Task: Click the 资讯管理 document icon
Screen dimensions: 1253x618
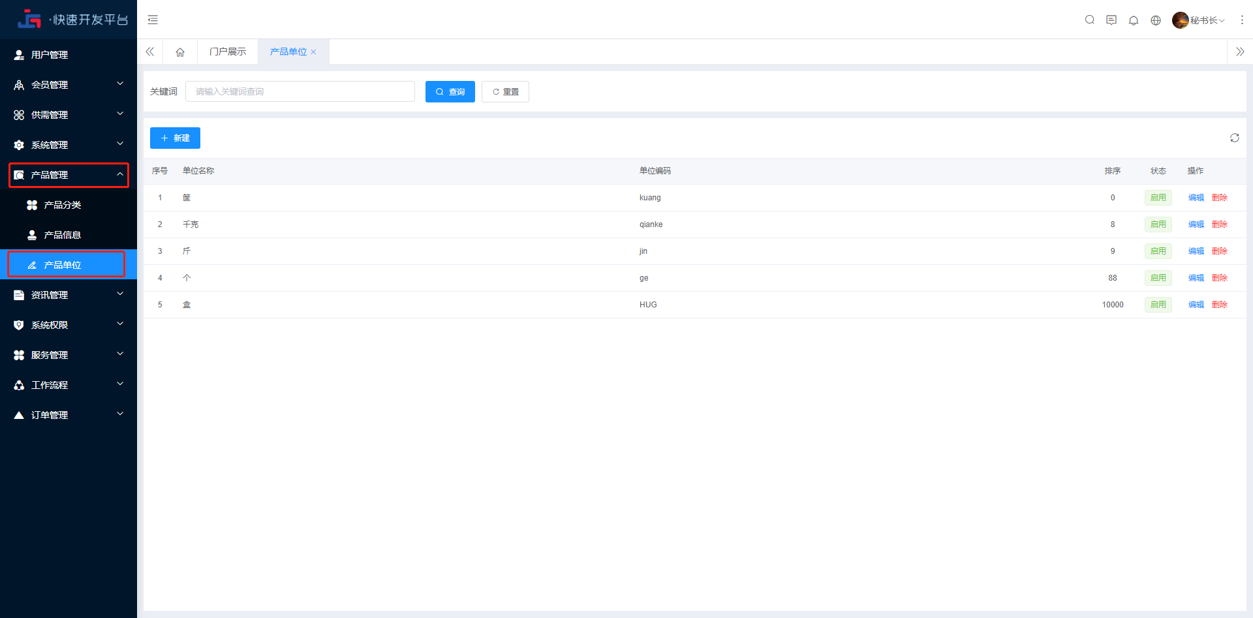Action: pos(19,295)
